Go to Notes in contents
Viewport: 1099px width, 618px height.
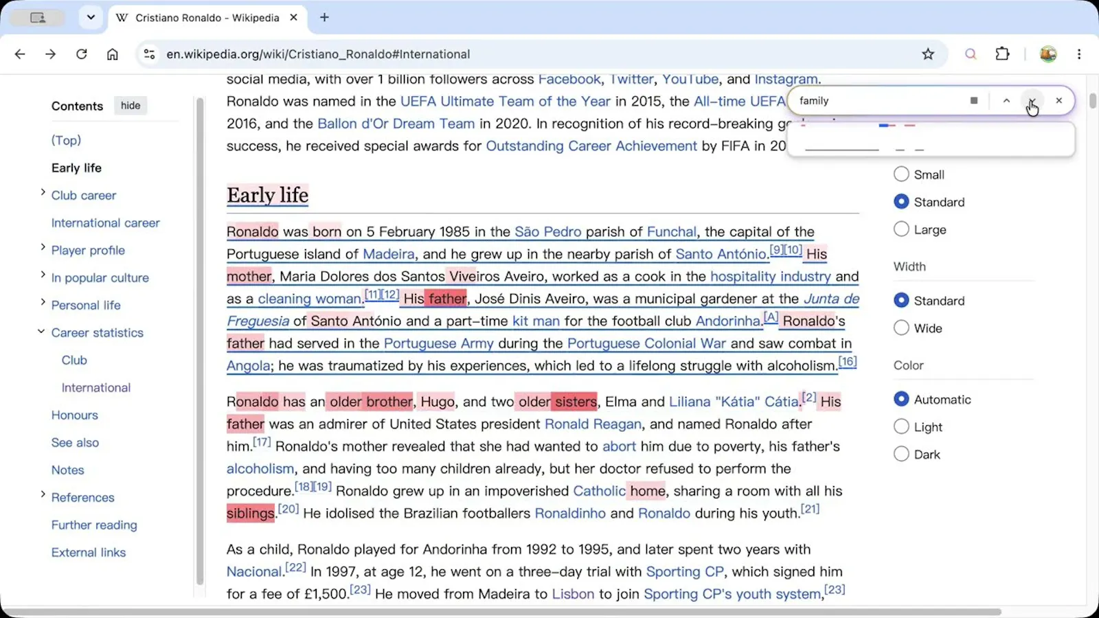67,470
